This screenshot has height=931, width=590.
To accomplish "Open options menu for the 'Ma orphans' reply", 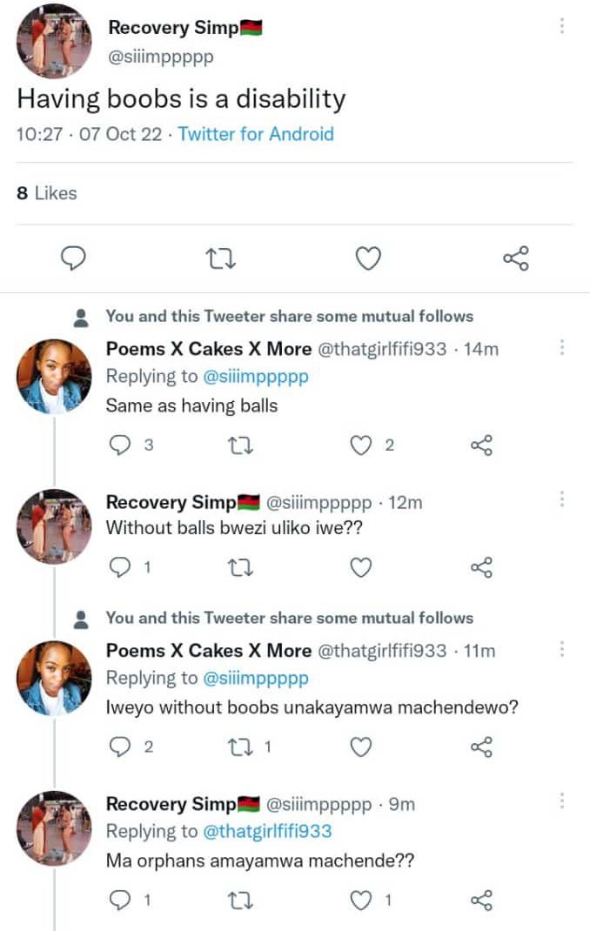I will (x=561, y=800).
